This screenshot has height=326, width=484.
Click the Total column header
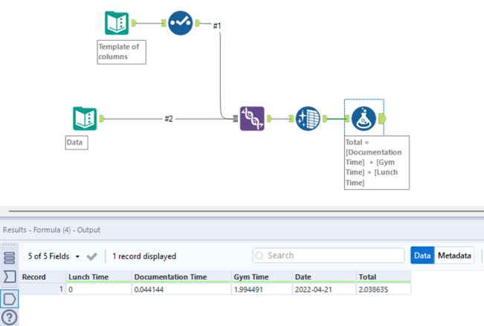pyautogui.click(x=384, y=277)
